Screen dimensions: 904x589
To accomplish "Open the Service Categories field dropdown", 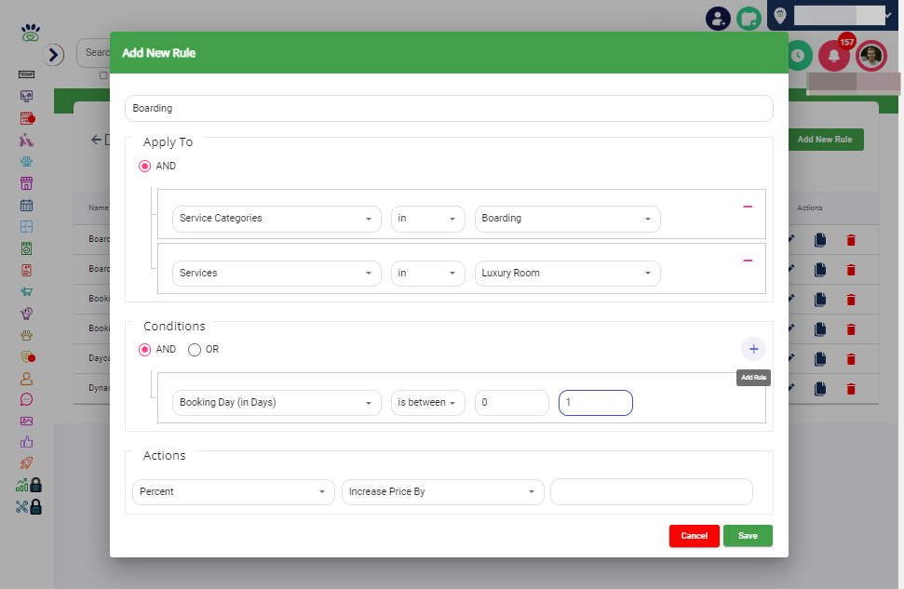I will tap(277, 219).
